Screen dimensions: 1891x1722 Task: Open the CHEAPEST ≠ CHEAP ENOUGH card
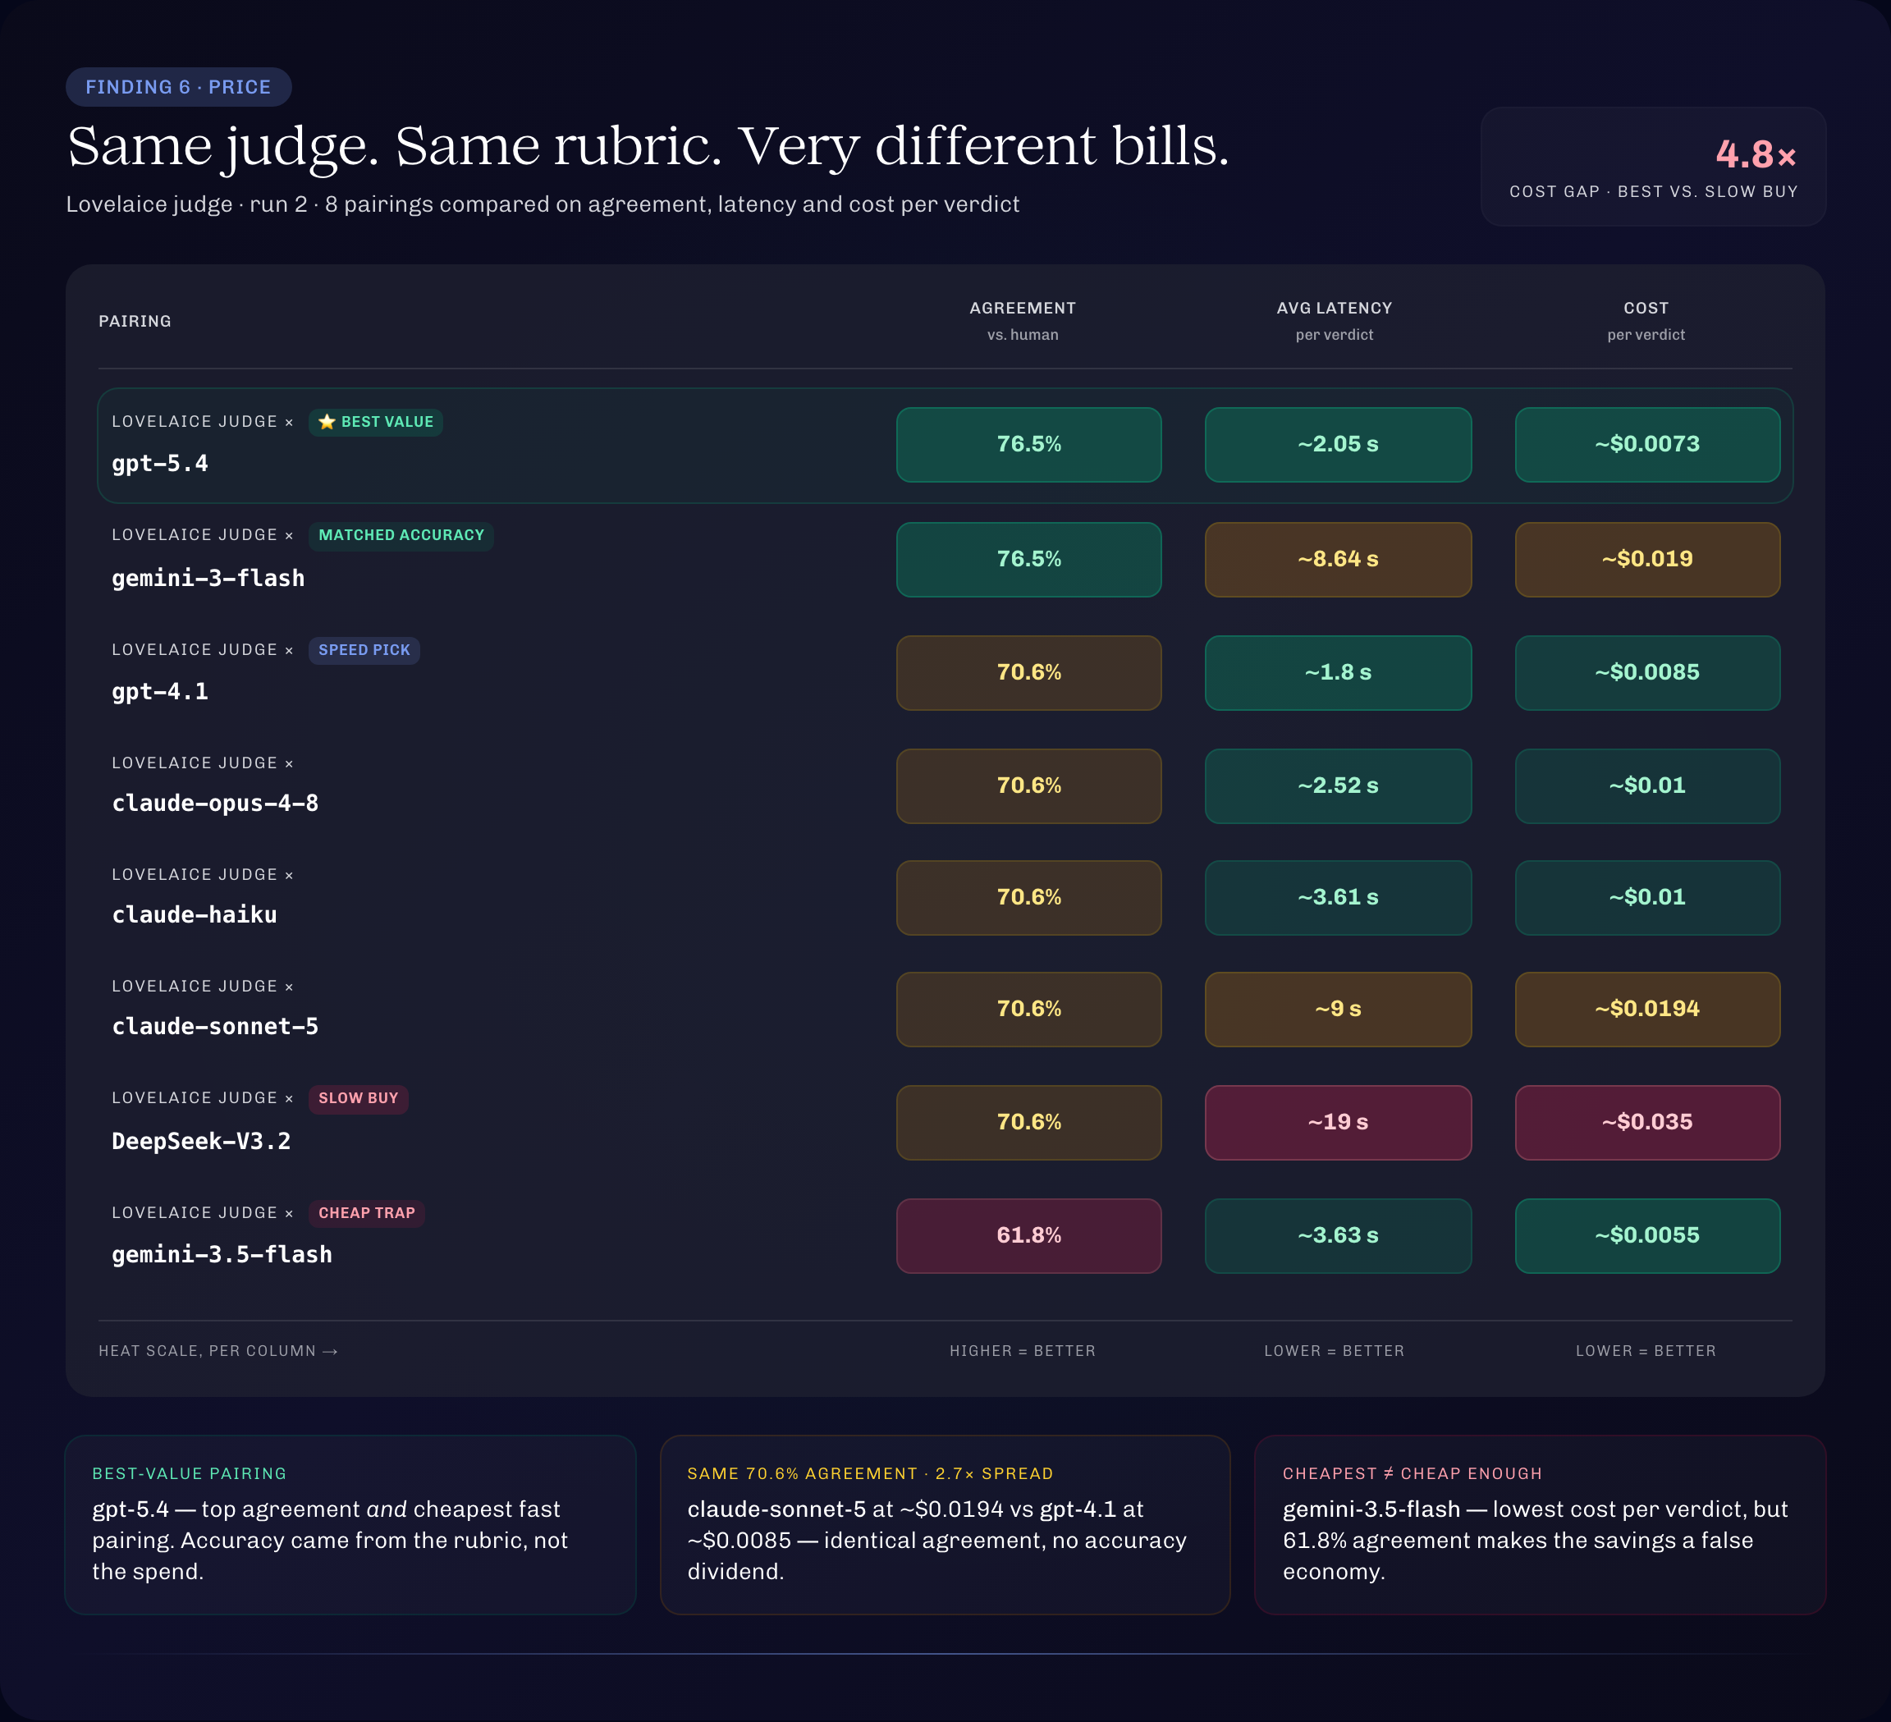tap(1541, 1525)
